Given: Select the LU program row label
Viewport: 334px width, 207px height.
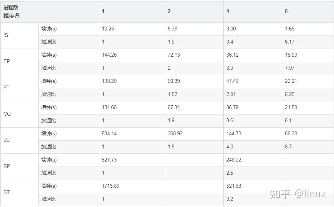Looking at the screenshot, I should click(x=6, y=140).
